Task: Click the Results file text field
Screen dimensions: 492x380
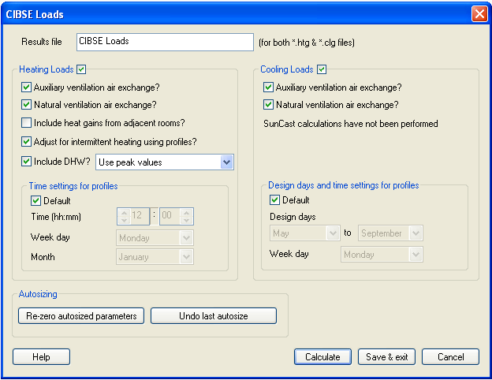Action: [164, 41]
